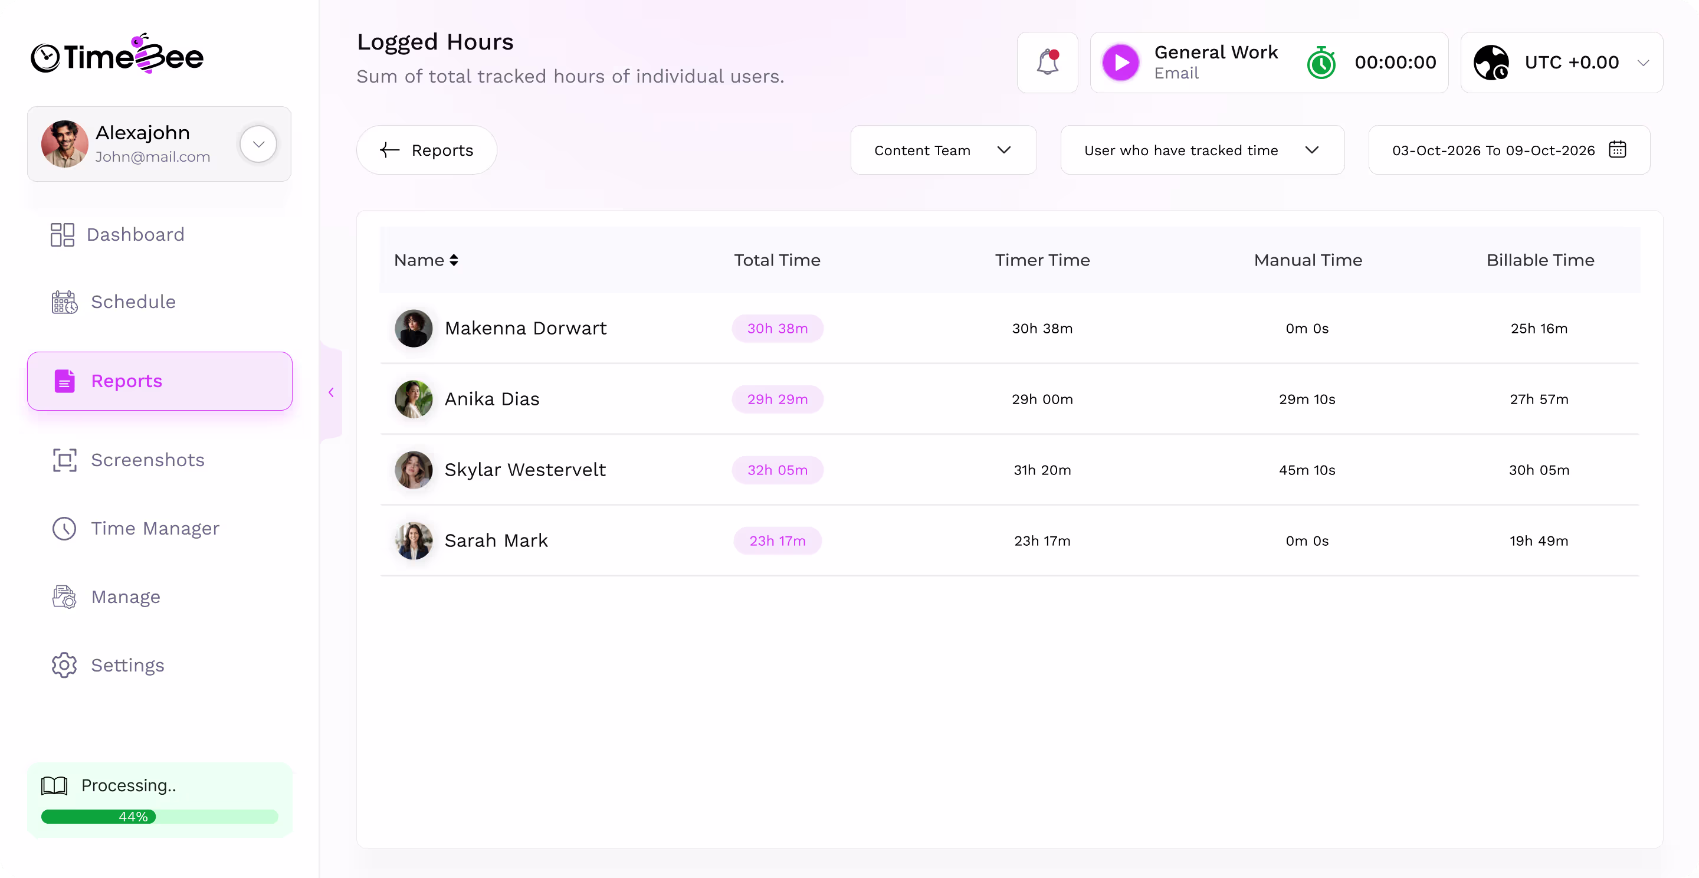
Task: Click Skylar Westervelt's name
Action: pyautogui.click(x=525, y=470)
